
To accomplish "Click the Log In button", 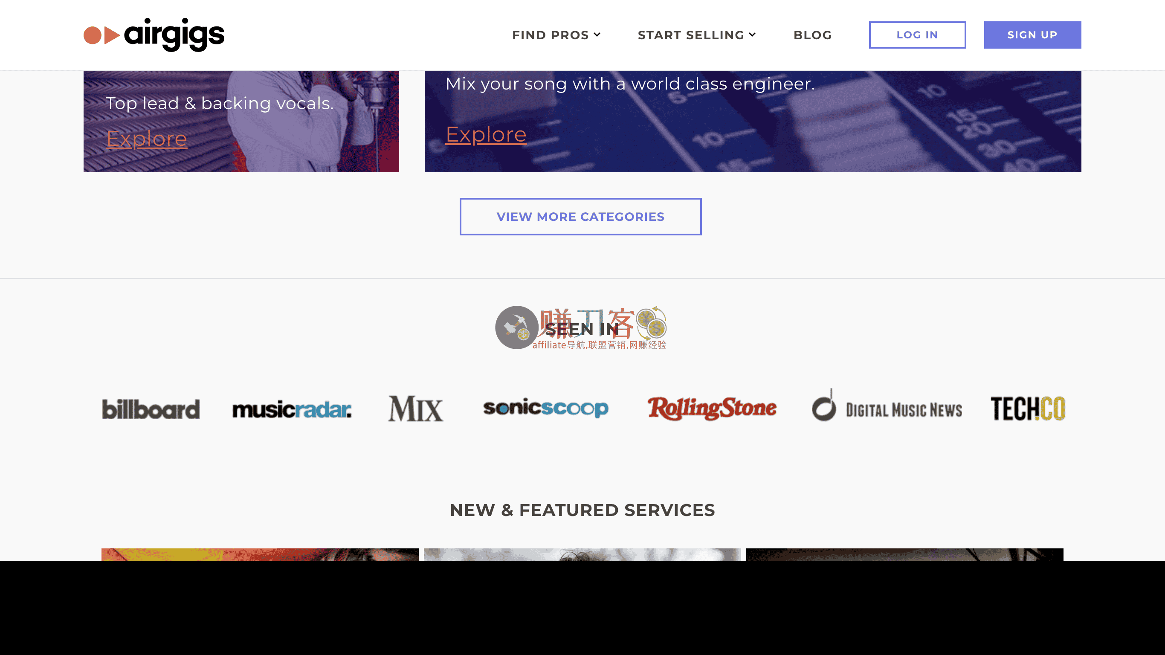I will click(917, 35).
